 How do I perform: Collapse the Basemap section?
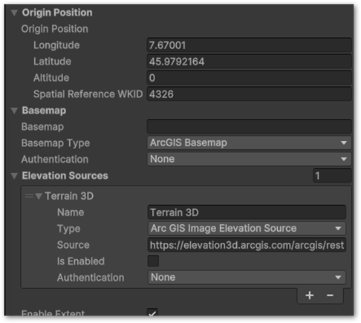click(14, 111)
